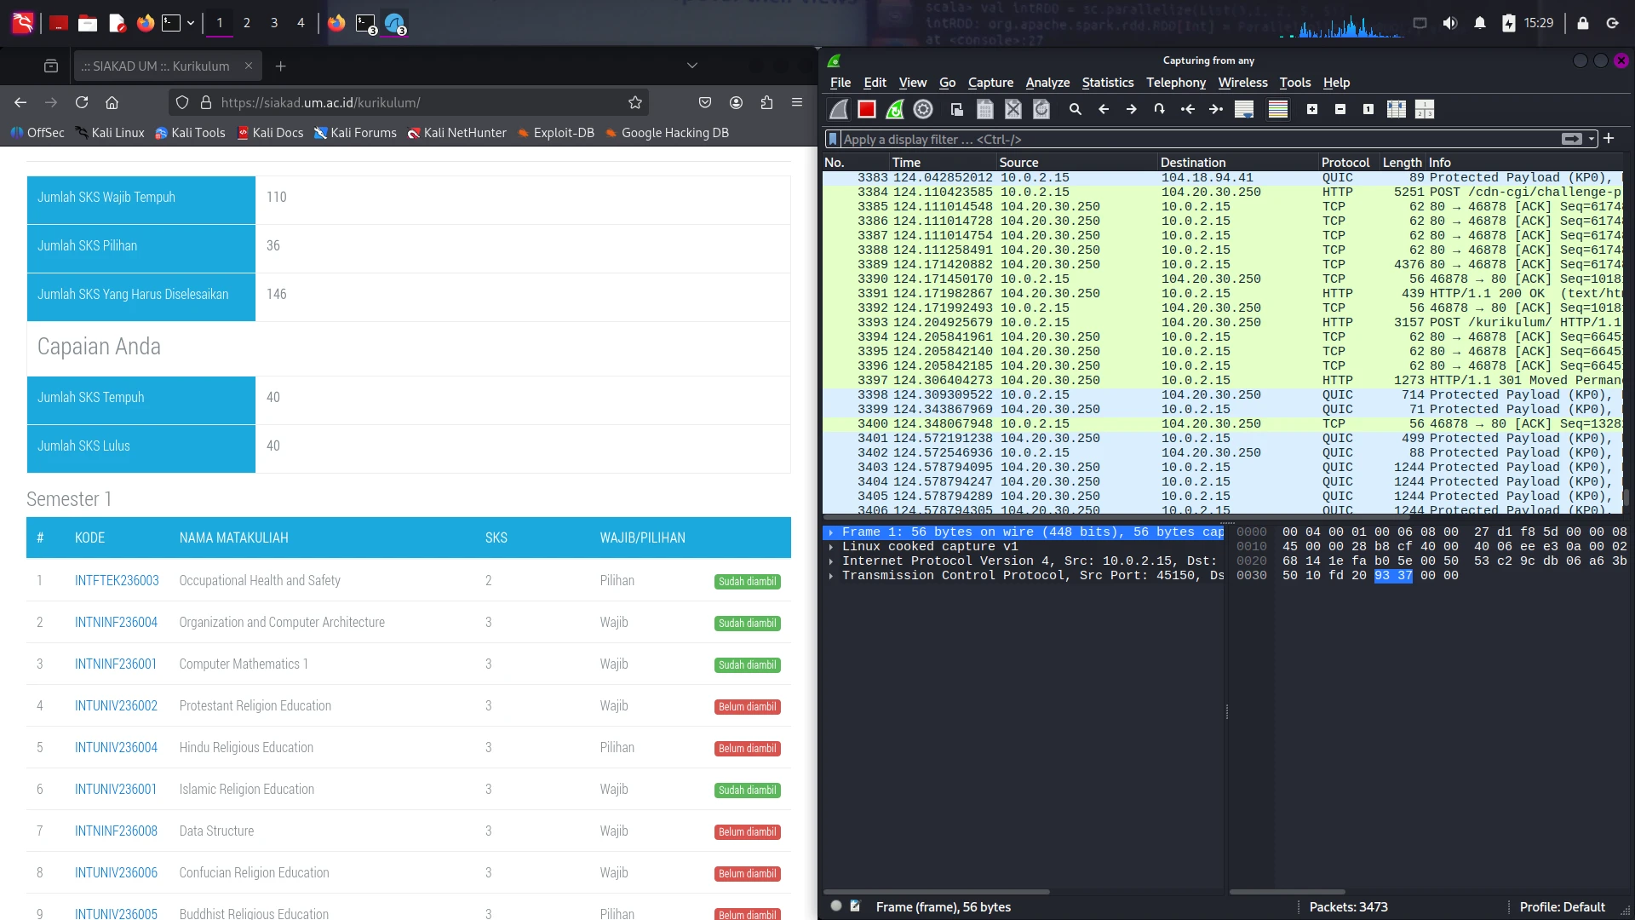1635x920 pixels.
Task: Toggle Firefox bookmark star for this page
Action: point(635,102)
